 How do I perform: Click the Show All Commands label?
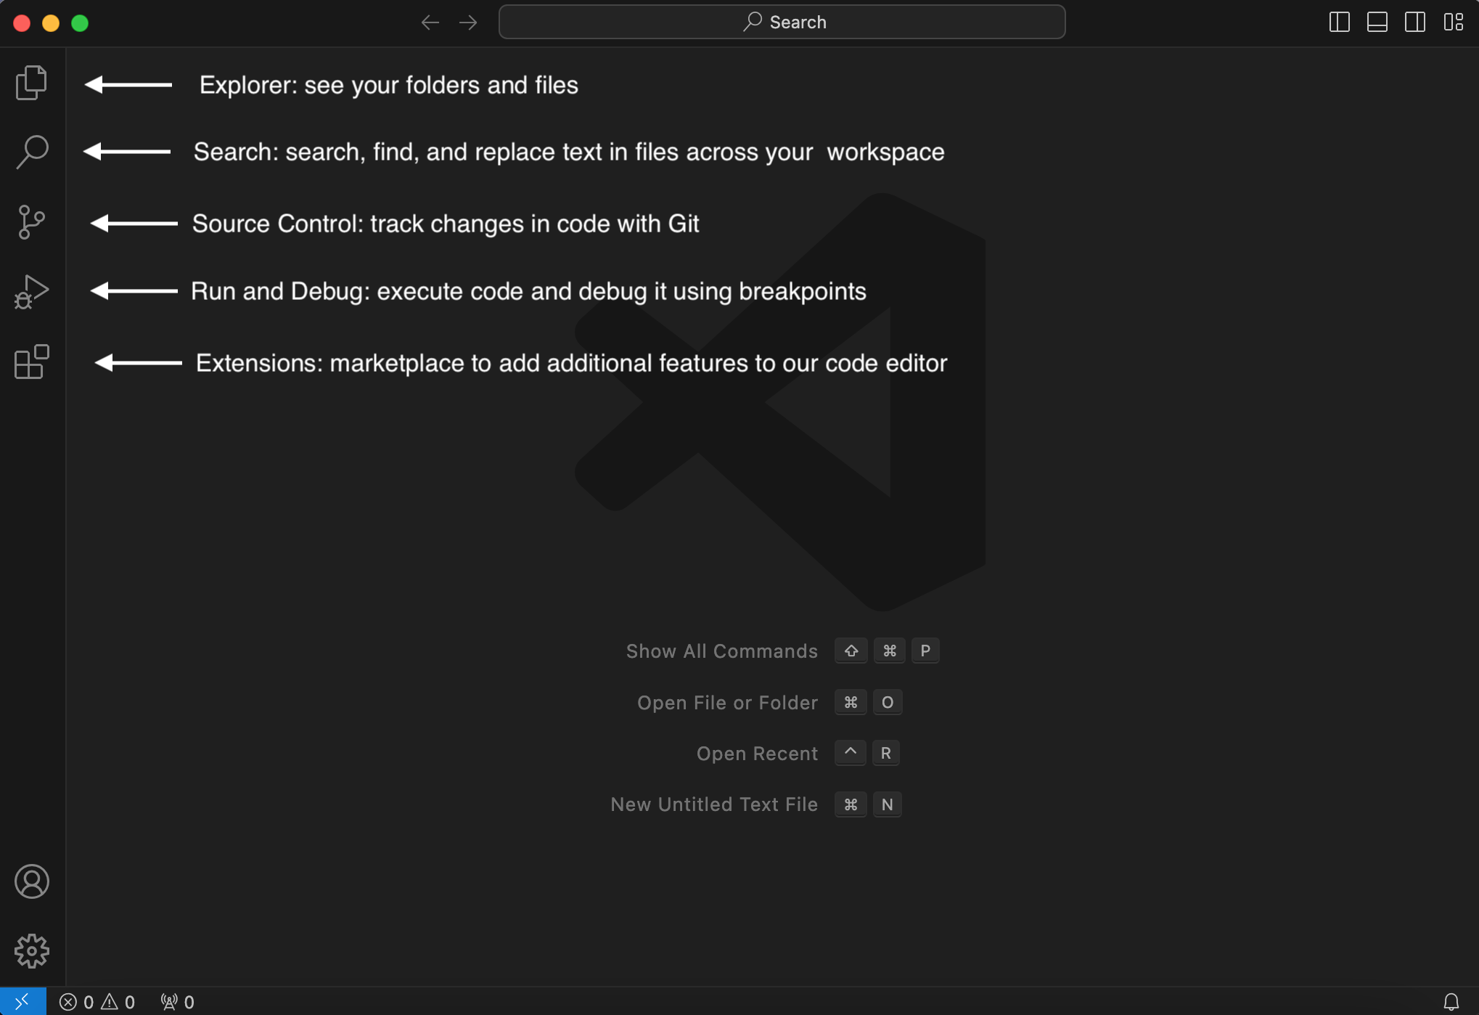(x=721, y=651)
